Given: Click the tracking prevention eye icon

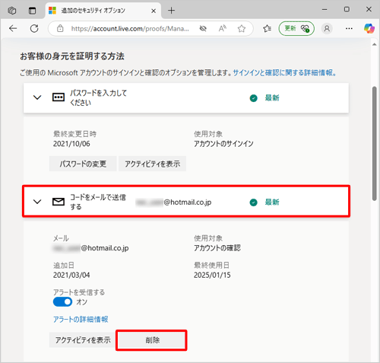Looking at the screenshot, I should [203, 28].
